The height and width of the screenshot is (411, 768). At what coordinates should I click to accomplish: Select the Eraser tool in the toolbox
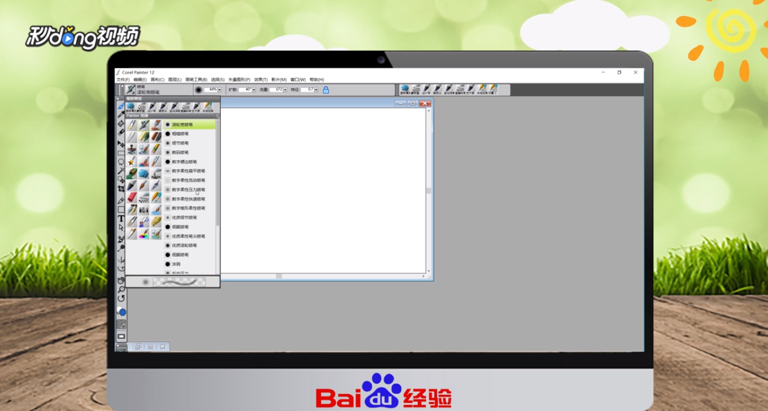pos(121,132)
